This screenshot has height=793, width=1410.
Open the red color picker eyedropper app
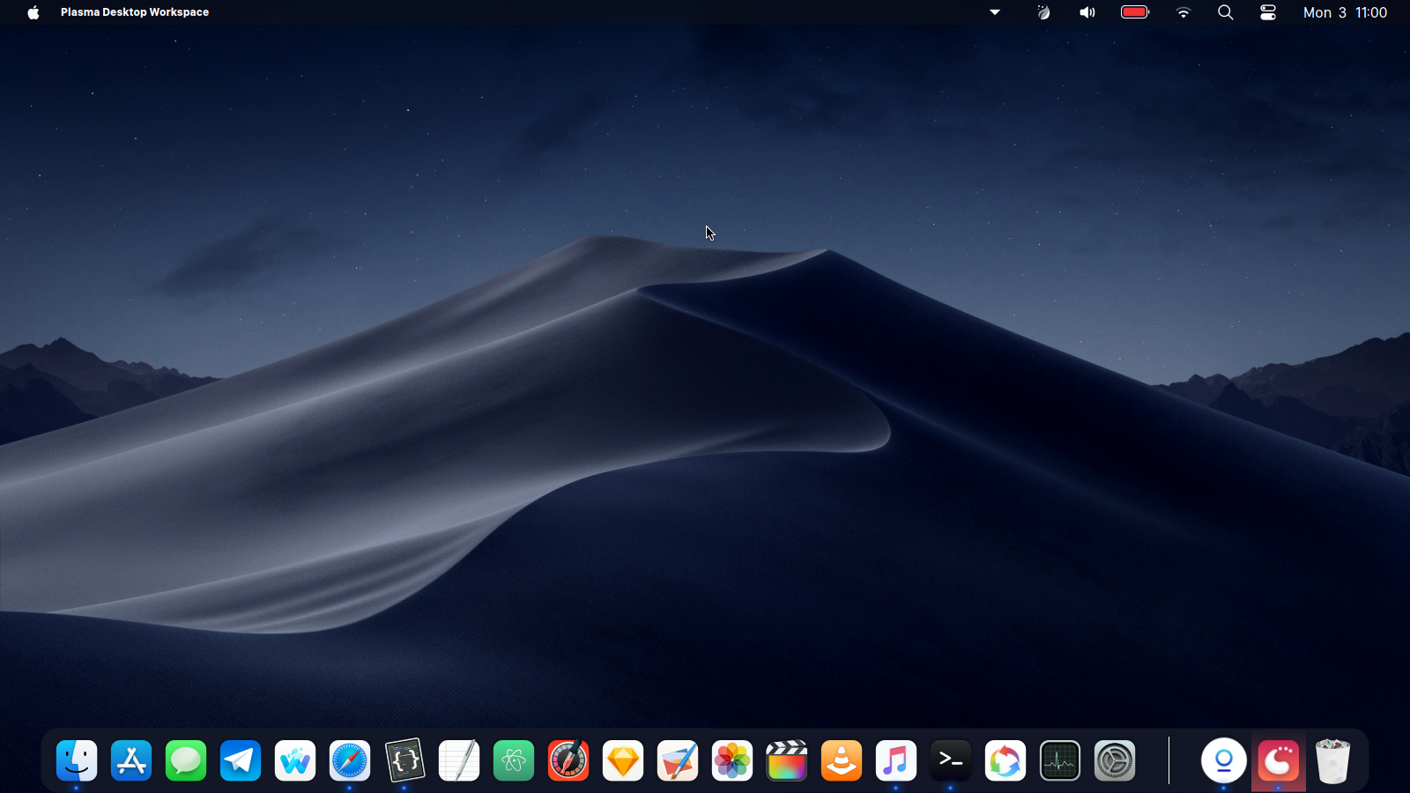(x=568, y=760)
